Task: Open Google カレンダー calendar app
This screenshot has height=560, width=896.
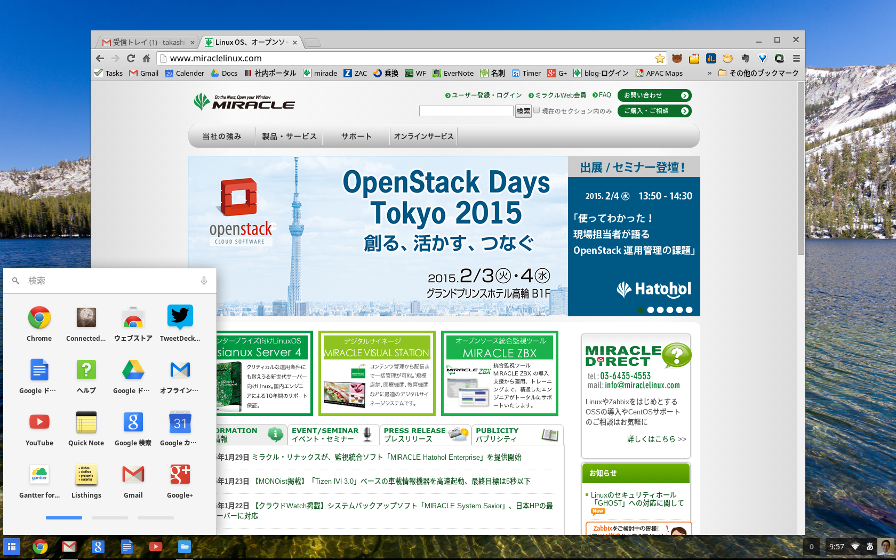Action: coord(180,428)
